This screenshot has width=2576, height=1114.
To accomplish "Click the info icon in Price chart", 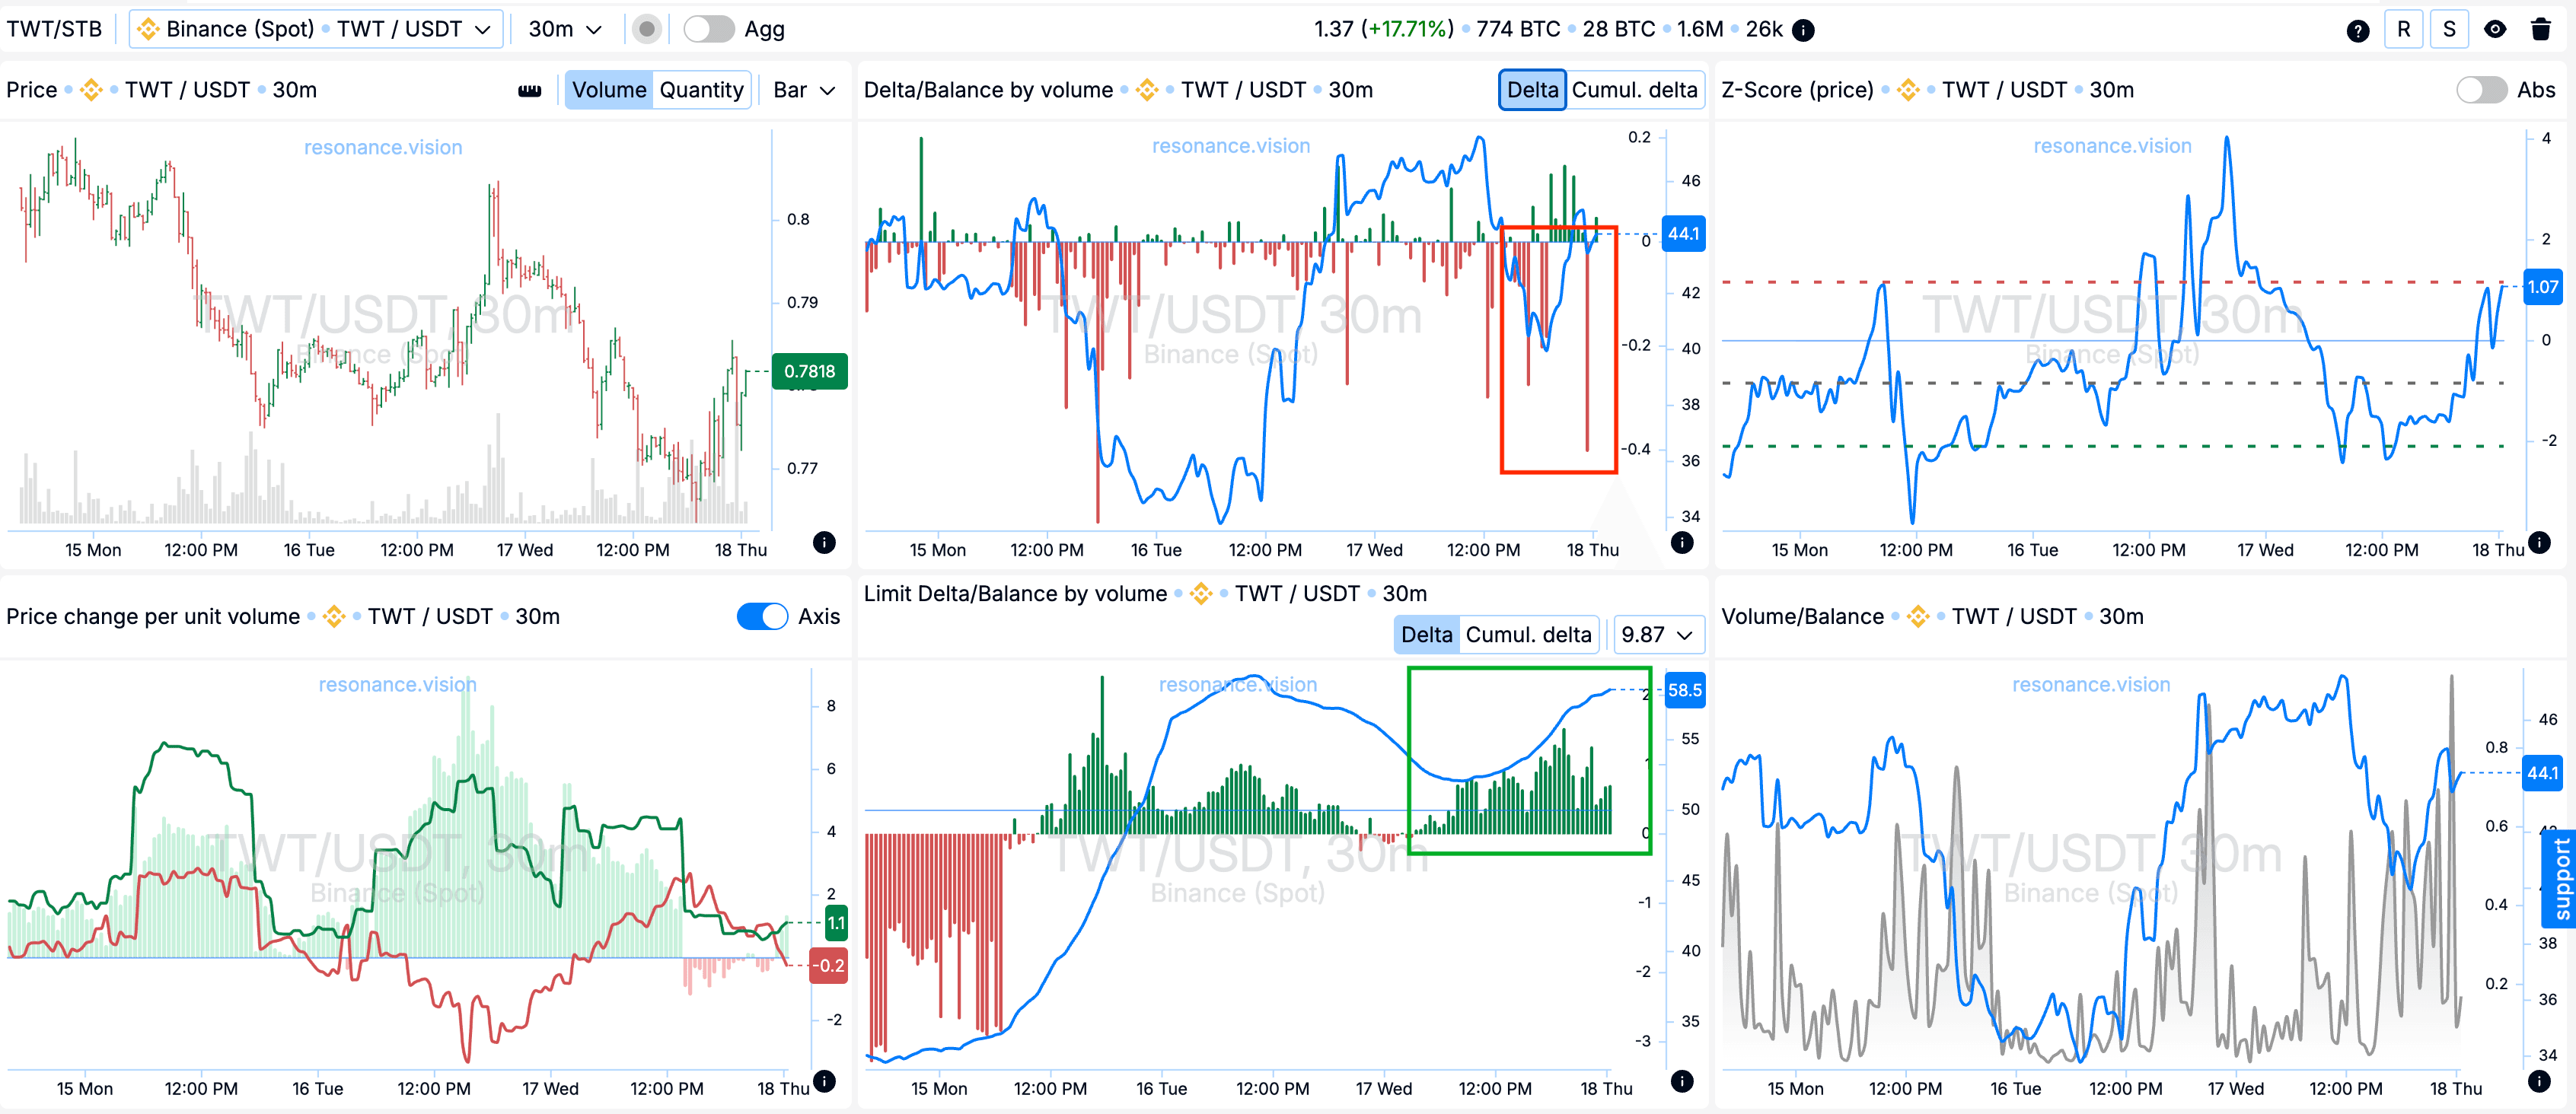I will (x=824, y=542).
